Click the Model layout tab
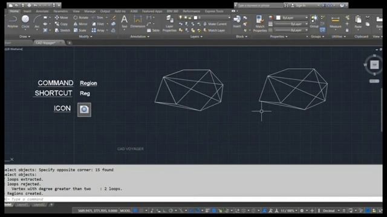387x217 pixels. [x=8, y=205]
